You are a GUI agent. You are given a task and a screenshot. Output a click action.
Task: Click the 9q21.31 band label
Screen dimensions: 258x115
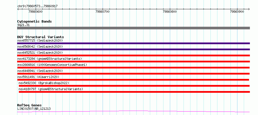coord(23,25)
